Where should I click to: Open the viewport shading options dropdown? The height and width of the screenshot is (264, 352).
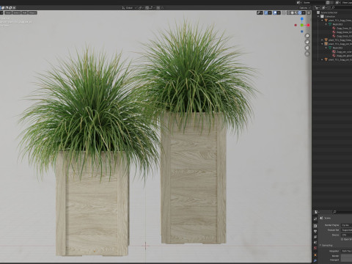[304, 12]
